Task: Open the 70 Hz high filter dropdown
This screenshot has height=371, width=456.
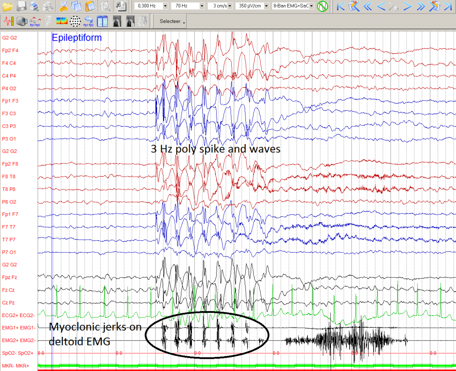Action: (201, 6)
